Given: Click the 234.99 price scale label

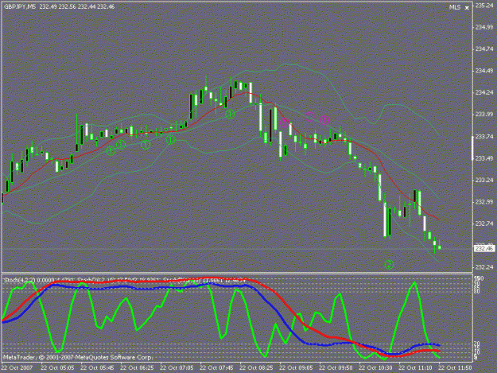Looking at the screenshot, I should coord(484,27).
